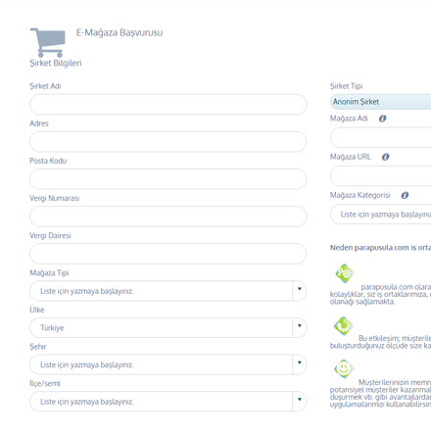The width and height of the screenshot is (431, 436).
Task: Open the İlçe/semt dropdown arrow
Action: point(300,402)
